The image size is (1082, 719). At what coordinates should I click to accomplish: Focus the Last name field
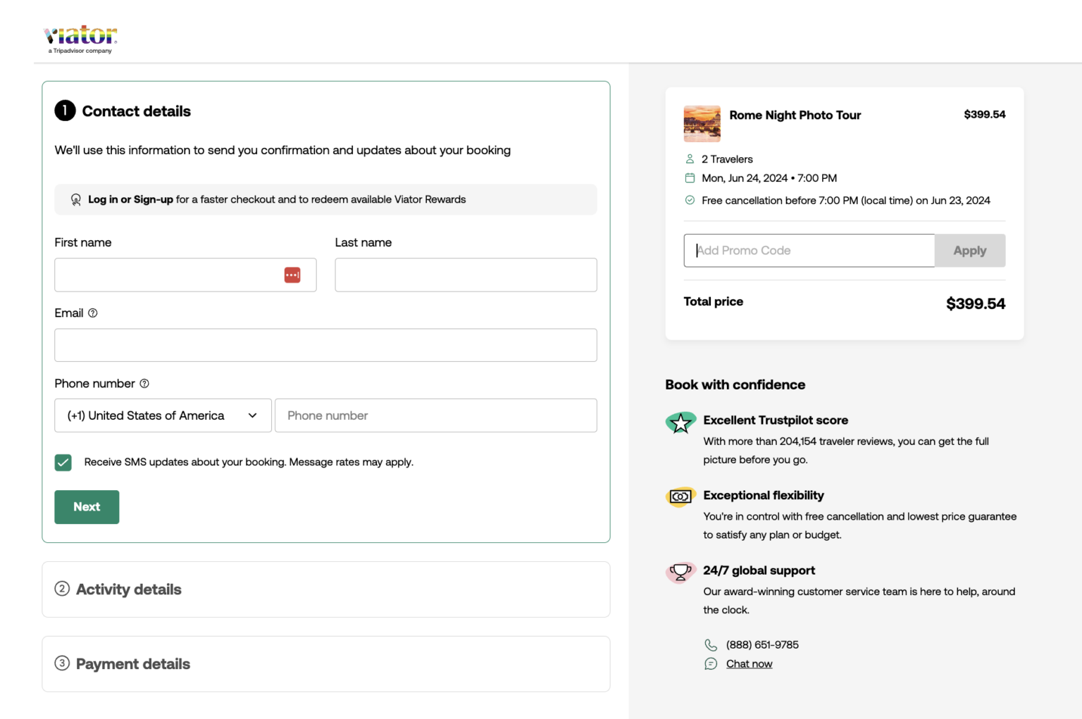point(466,275)
